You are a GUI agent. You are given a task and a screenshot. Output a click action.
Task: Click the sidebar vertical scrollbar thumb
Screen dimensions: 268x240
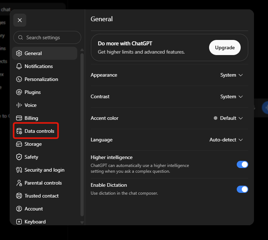pos(82,135)
